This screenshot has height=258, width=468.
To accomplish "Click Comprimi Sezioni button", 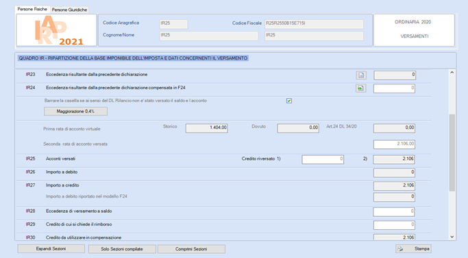I will 191,249.
